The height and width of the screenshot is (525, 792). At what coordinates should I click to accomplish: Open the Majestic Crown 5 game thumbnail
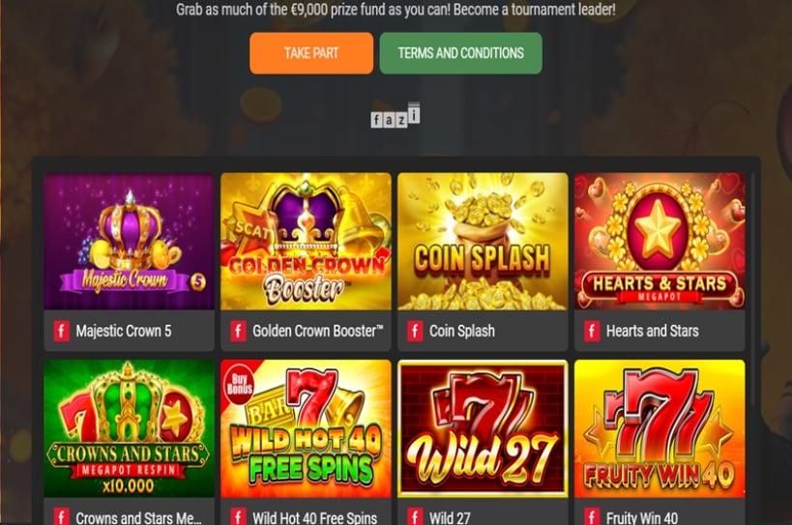pos(129,242)
